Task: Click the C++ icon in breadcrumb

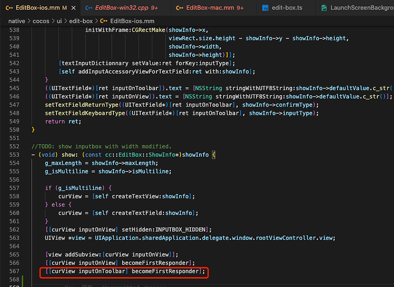Action: pyautogui.click(x=104, y=21)
